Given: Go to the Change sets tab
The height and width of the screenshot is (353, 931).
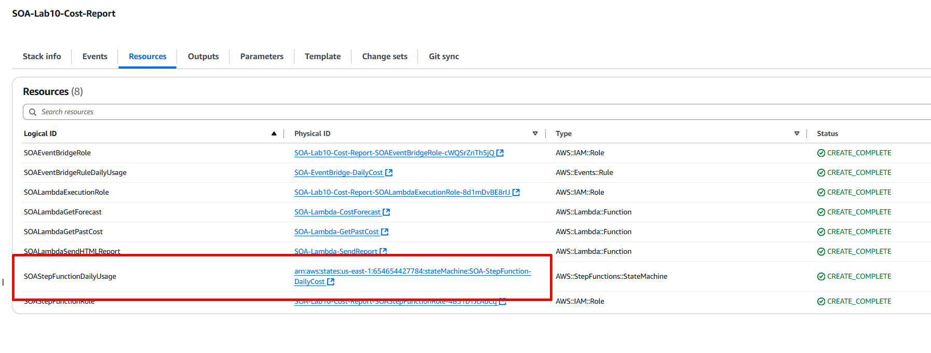Looking at the screenshot, I should 384,57.
